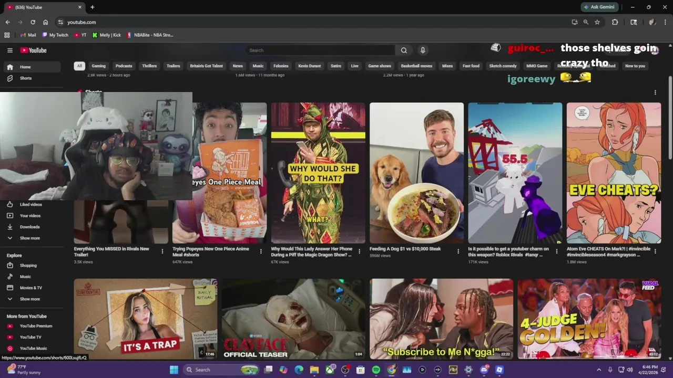673x378 pixels.
Task: Open the Mail bookmark
Action: tap(28, 35)
